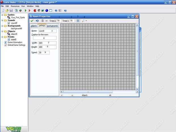The width and height of the screenshot is (176, 132).
Task: Save the game with floppy icon
Action: tap(11, 11)
